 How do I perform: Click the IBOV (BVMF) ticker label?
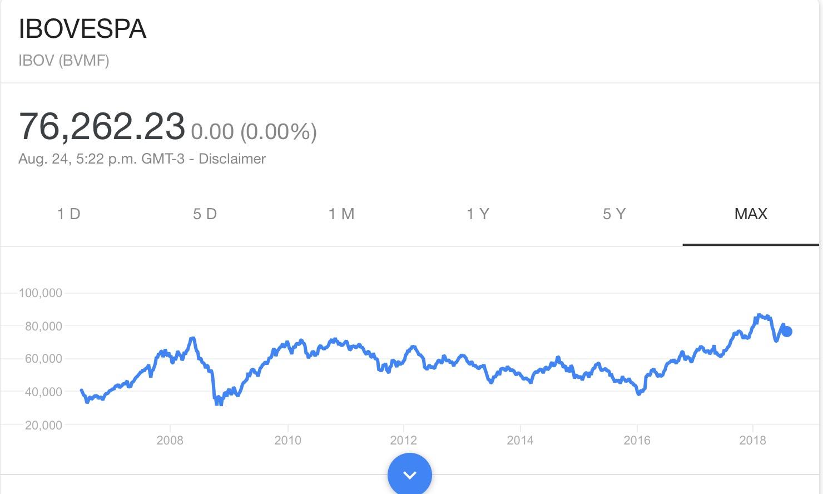(x=64, y=60)
